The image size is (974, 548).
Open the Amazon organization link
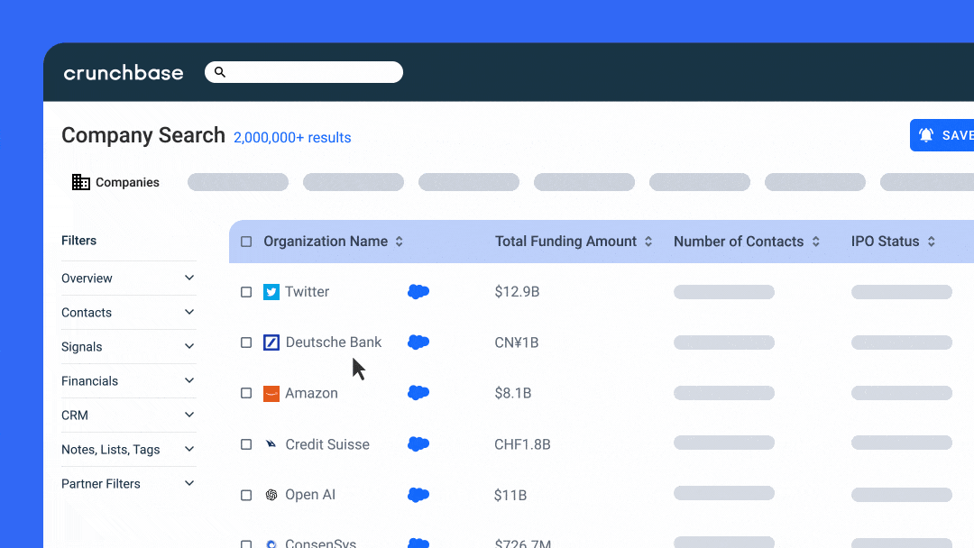point(311,393)
